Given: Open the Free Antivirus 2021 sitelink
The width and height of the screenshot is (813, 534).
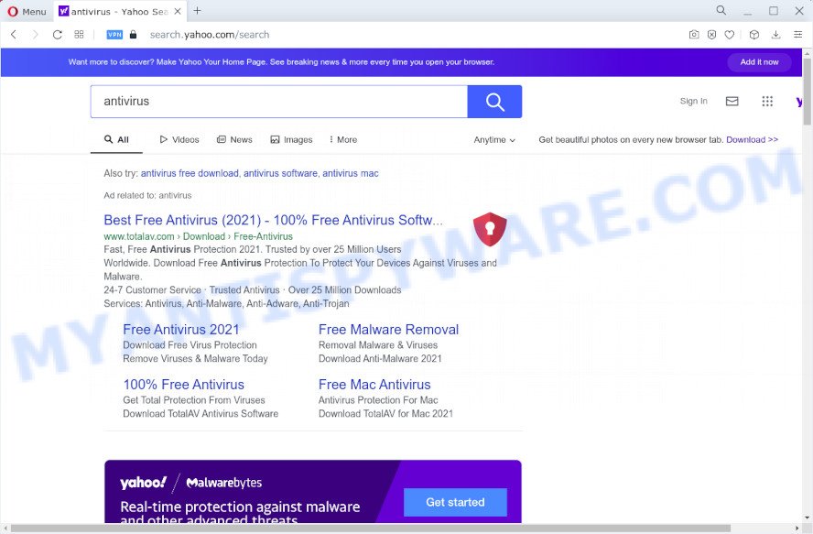Looking at the screenshot, I should [181, 330].
